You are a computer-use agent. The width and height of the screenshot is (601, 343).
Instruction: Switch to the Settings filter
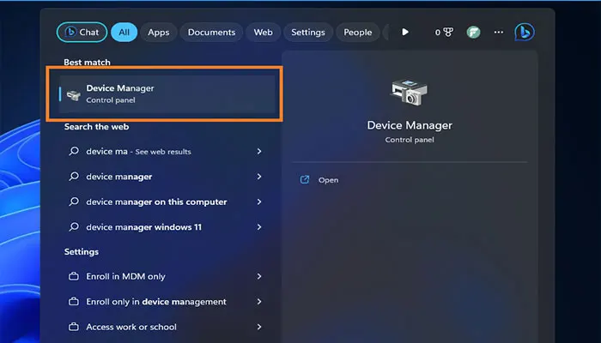click(307, 33)
